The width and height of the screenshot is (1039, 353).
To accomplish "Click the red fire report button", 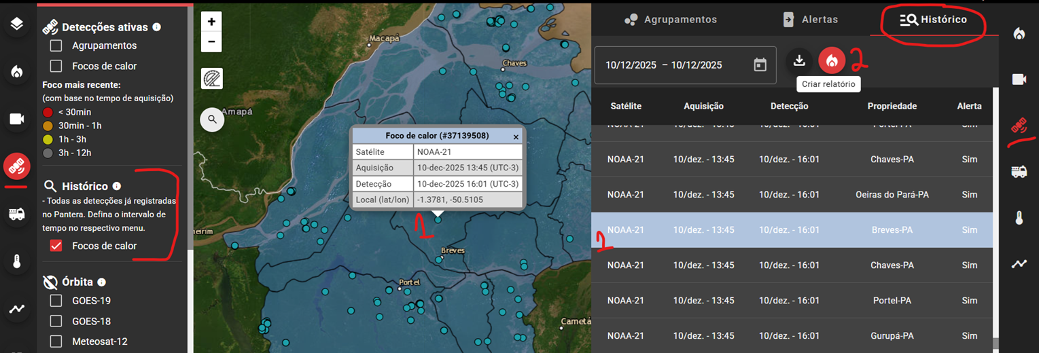I will (831, 61).
